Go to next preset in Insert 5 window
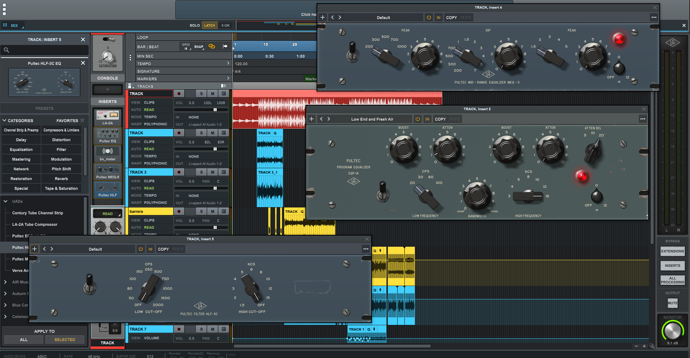 51,249
